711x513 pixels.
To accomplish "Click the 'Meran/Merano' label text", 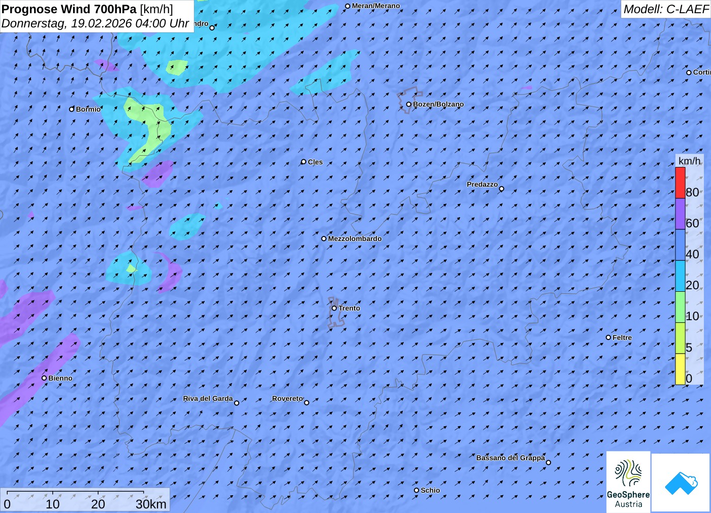I will click(376, 6).
